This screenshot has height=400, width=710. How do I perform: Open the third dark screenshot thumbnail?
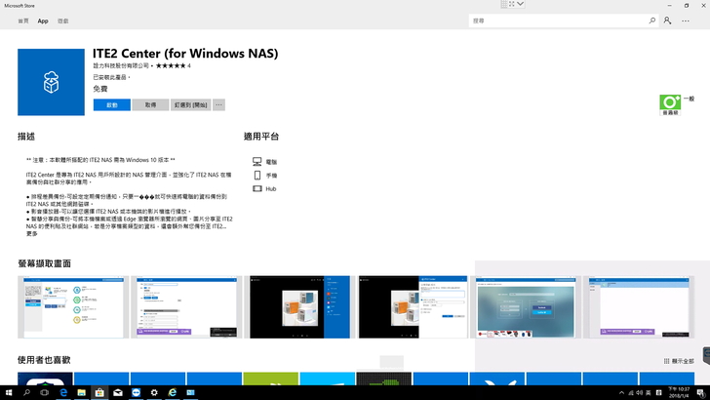(298, 306)
